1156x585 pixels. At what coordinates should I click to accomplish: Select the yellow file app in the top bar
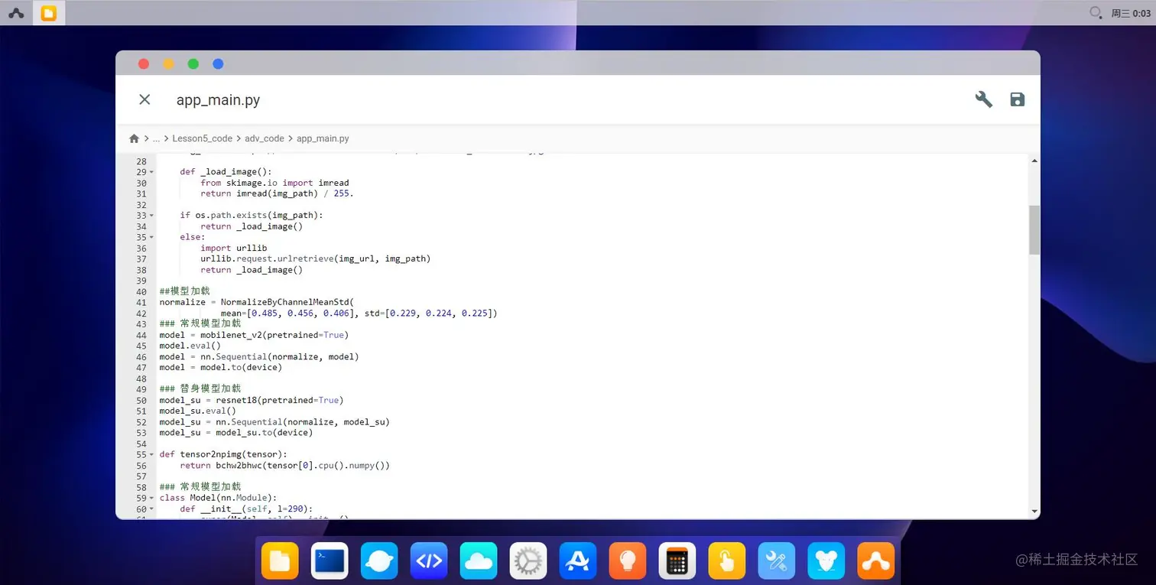click(x=49, y=13)
